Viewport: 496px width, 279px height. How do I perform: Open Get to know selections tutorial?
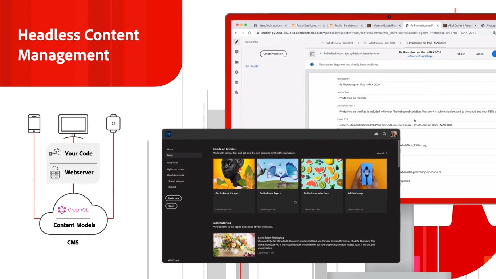tap(322, 185)
